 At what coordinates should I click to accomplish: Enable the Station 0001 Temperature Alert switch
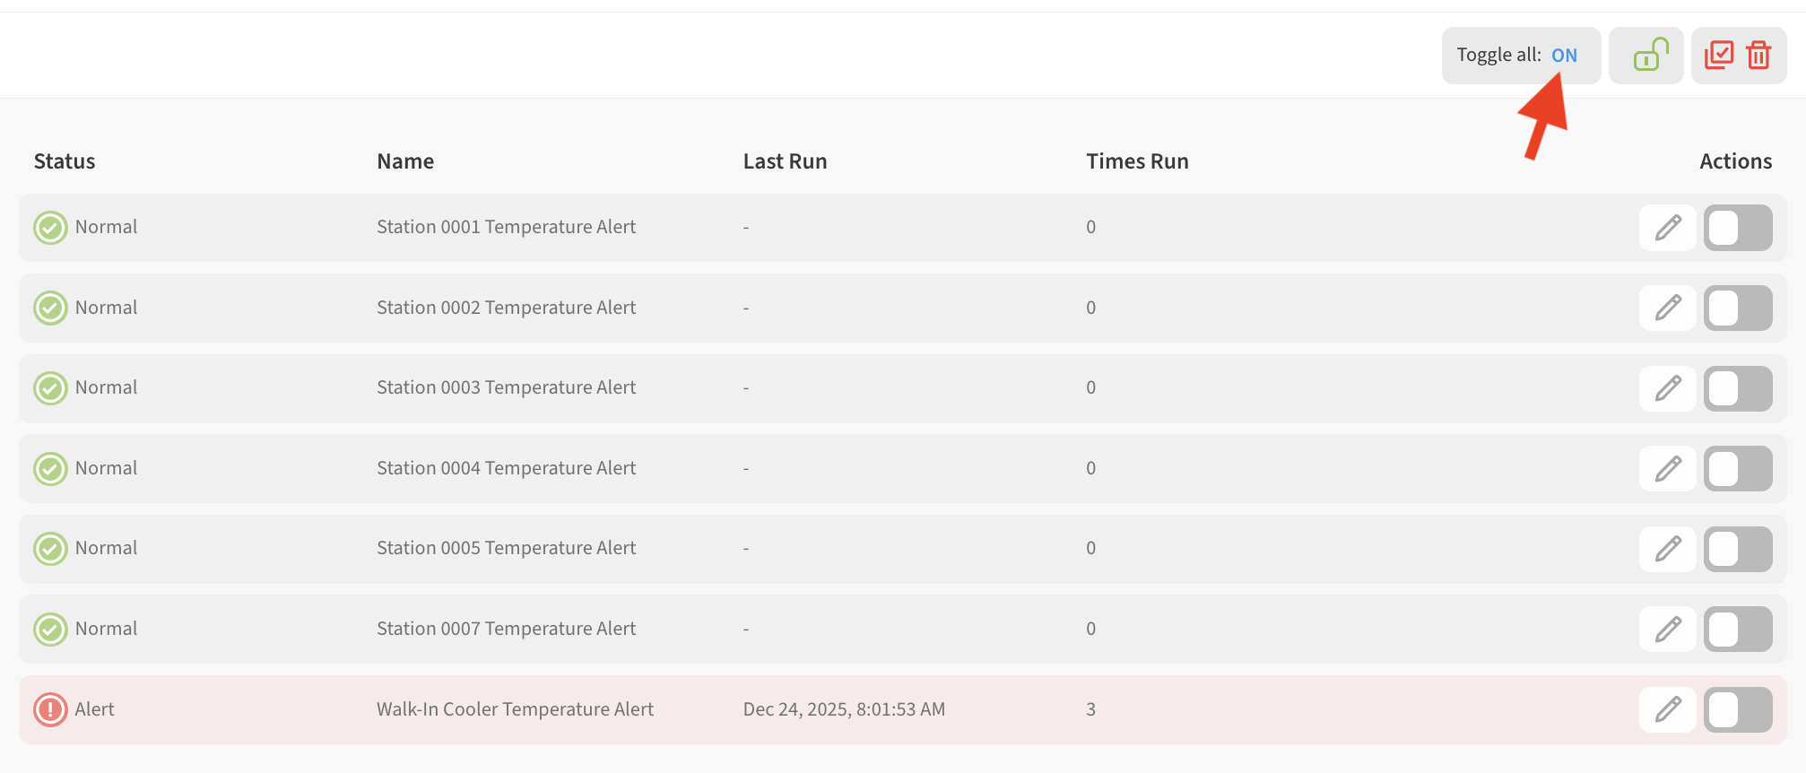click(1737, 228)
